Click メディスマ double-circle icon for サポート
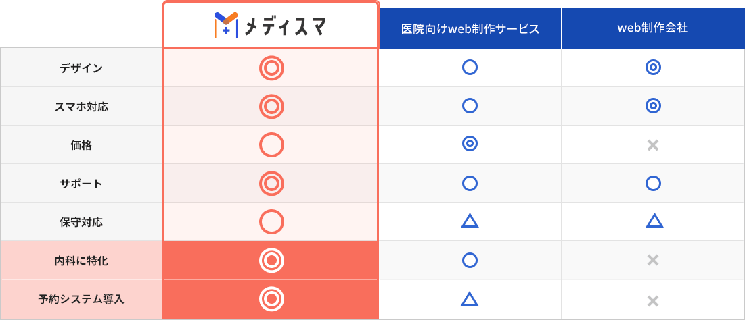Image resolution: width=745 pixels, height=320 pixels. click(x=271, y=184)
